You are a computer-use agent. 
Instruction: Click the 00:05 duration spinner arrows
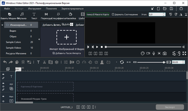pos(183,62)
